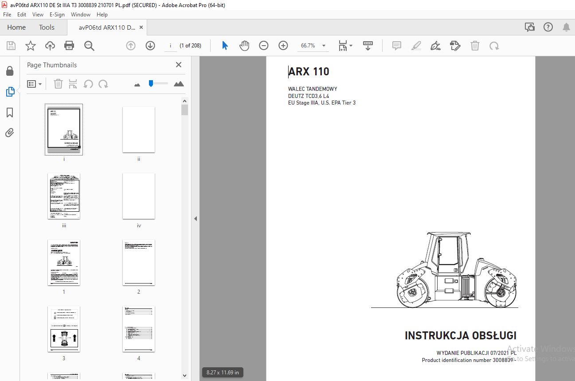Select page 4 thumbnail
575x381 pixels.
[139, 329]
